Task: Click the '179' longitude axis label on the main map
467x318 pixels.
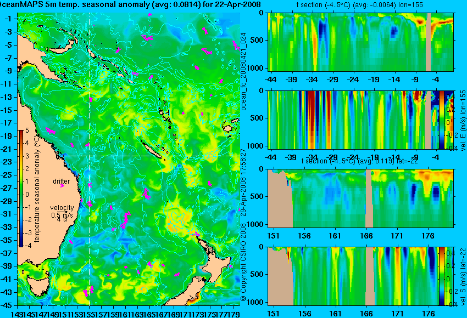Action: click(235, 314)
